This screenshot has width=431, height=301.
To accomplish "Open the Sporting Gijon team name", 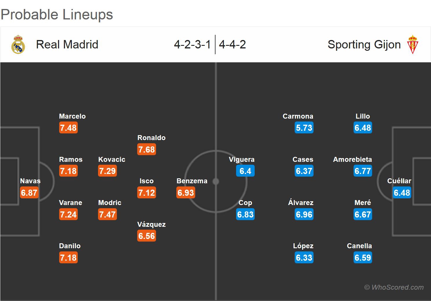I will 364,45.
